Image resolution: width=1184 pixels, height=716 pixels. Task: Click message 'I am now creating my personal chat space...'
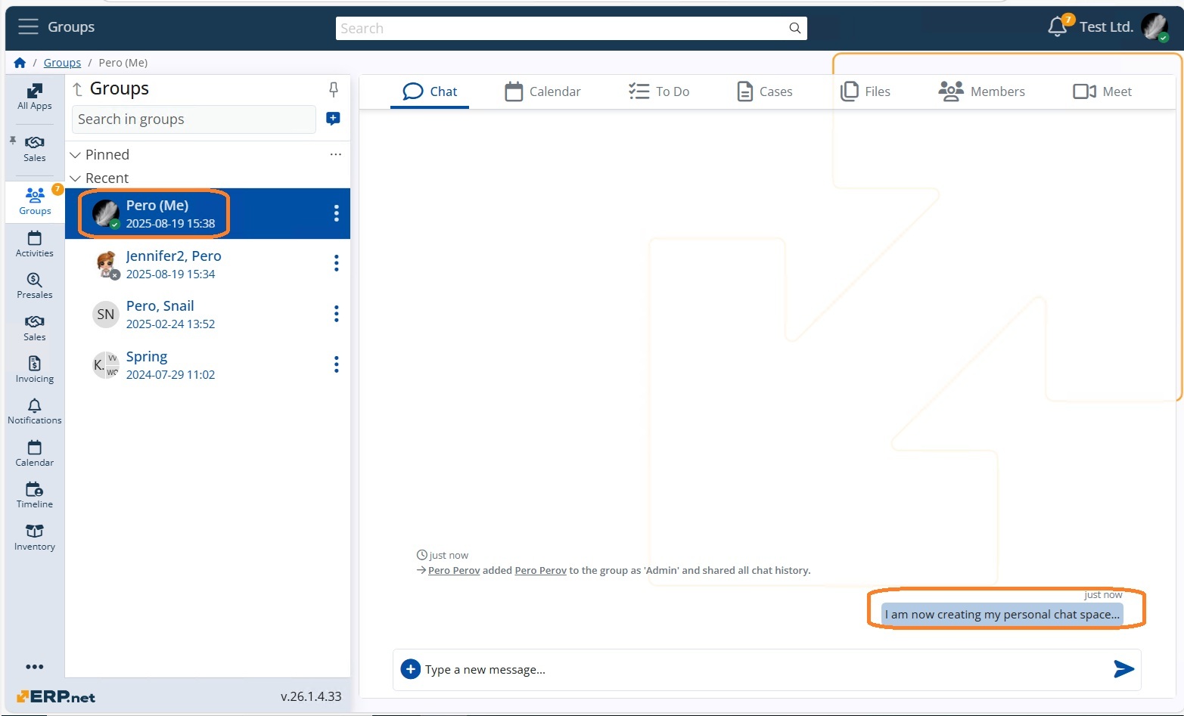pyautogui.click(x=1002, y=614)
